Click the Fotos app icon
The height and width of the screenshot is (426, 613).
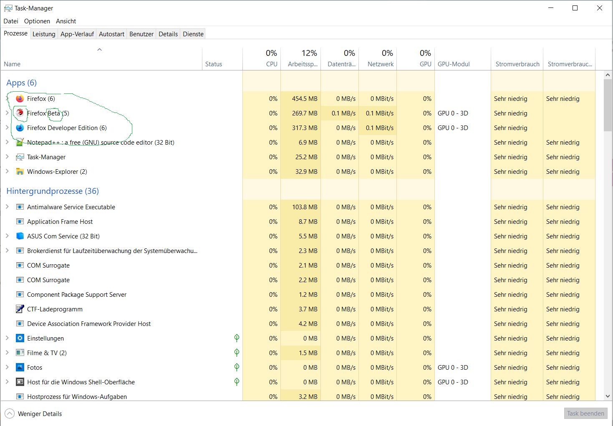(20, 367)
